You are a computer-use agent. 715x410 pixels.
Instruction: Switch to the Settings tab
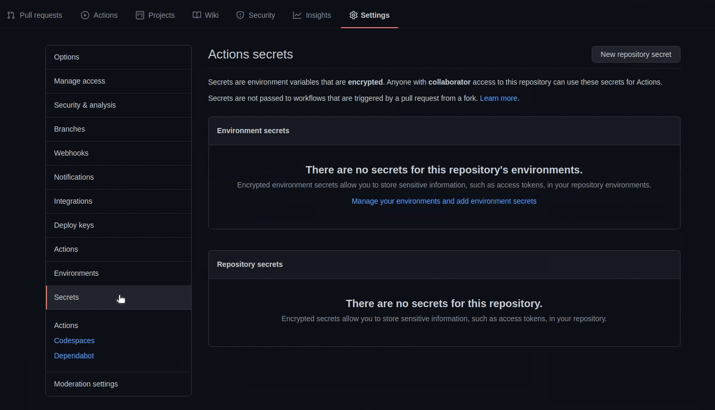tap(374, 15)
